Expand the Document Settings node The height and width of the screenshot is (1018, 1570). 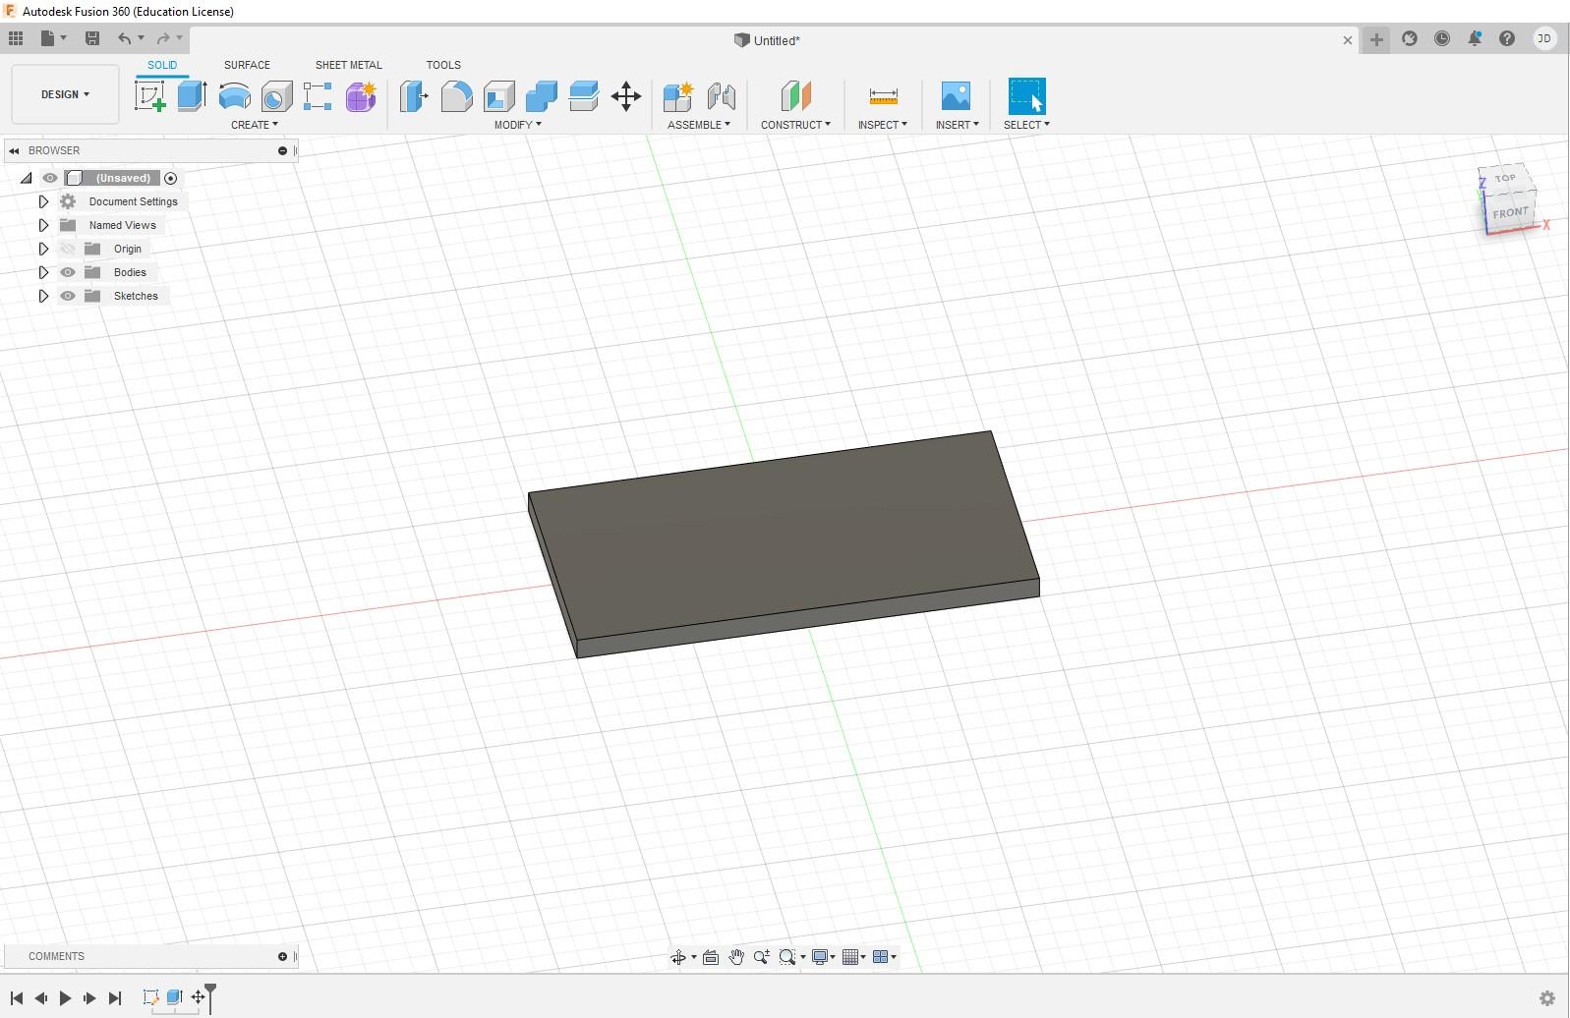43,201
